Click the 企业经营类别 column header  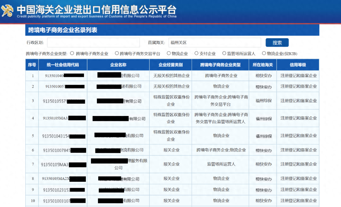point(171,65)
